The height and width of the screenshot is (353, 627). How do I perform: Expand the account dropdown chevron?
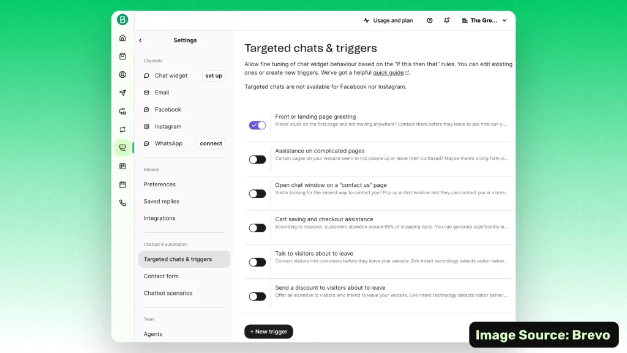tap(505, 20)
